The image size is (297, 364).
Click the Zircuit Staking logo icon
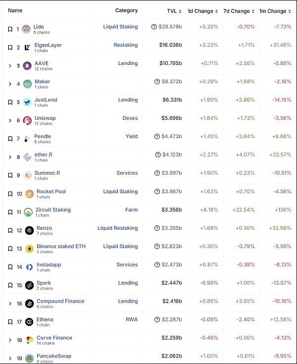[x=29, y=212]
